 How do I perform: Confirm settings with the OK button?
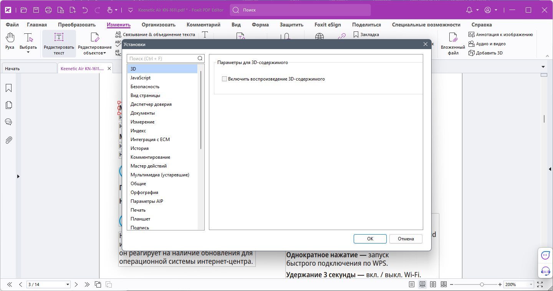370,238
